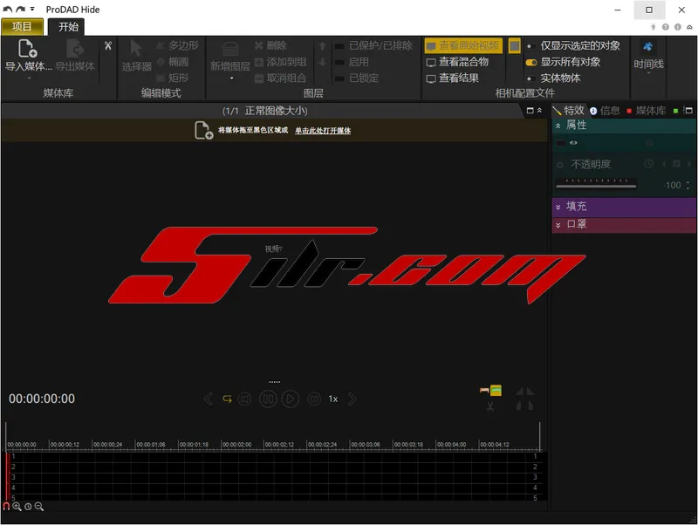Click Delete (删除) in the layer group
This screenshot has height=525, width=698.
(x=270, y=45)
